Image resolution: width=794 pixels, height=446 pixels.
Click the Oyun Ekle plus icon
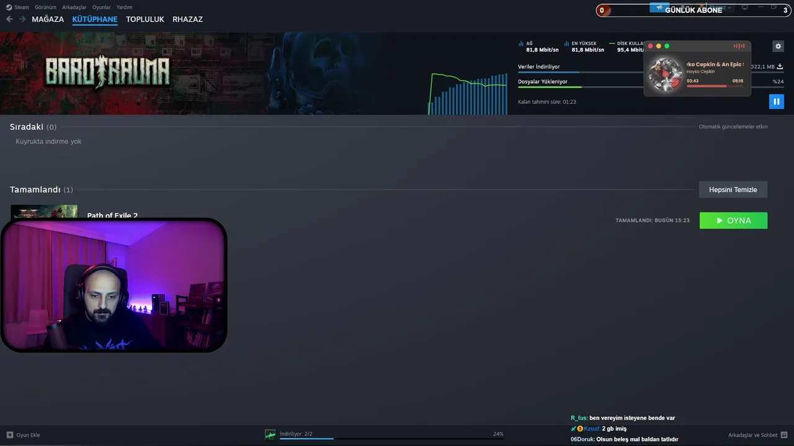9,435
